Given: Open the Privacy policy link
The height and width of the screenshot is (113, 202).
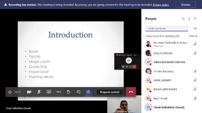Looking at the screenshot, I should (161, 5).
